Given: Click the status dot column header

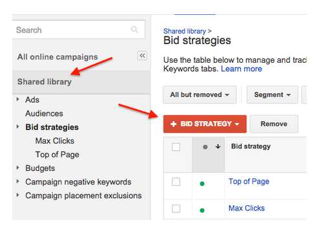Looking at the screenshot, I should [205, 147].
